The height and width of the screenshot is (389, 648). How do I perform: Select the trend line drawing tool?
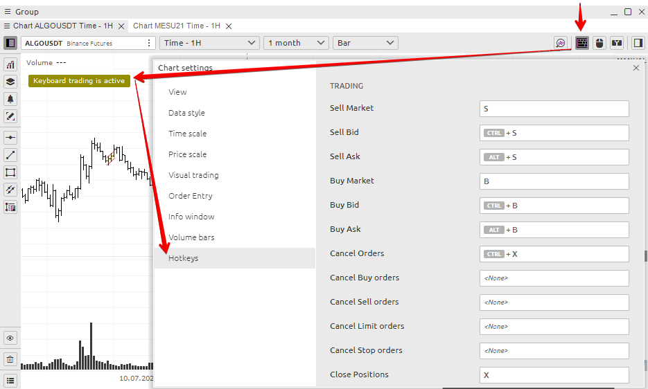coord(10,155)
